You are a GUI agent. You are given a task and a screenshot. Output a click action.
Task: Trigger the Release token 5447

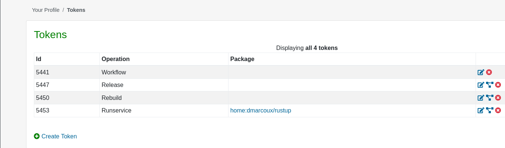(490, 85)
